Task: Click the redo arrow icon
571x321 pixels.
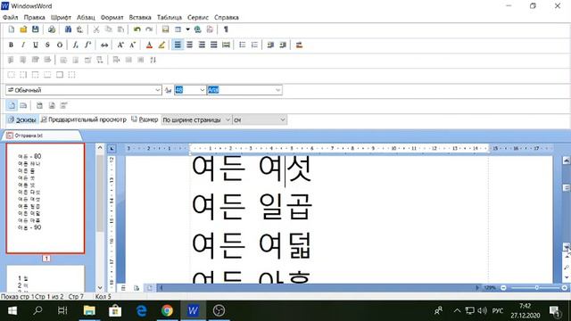Action: [149, 29]
